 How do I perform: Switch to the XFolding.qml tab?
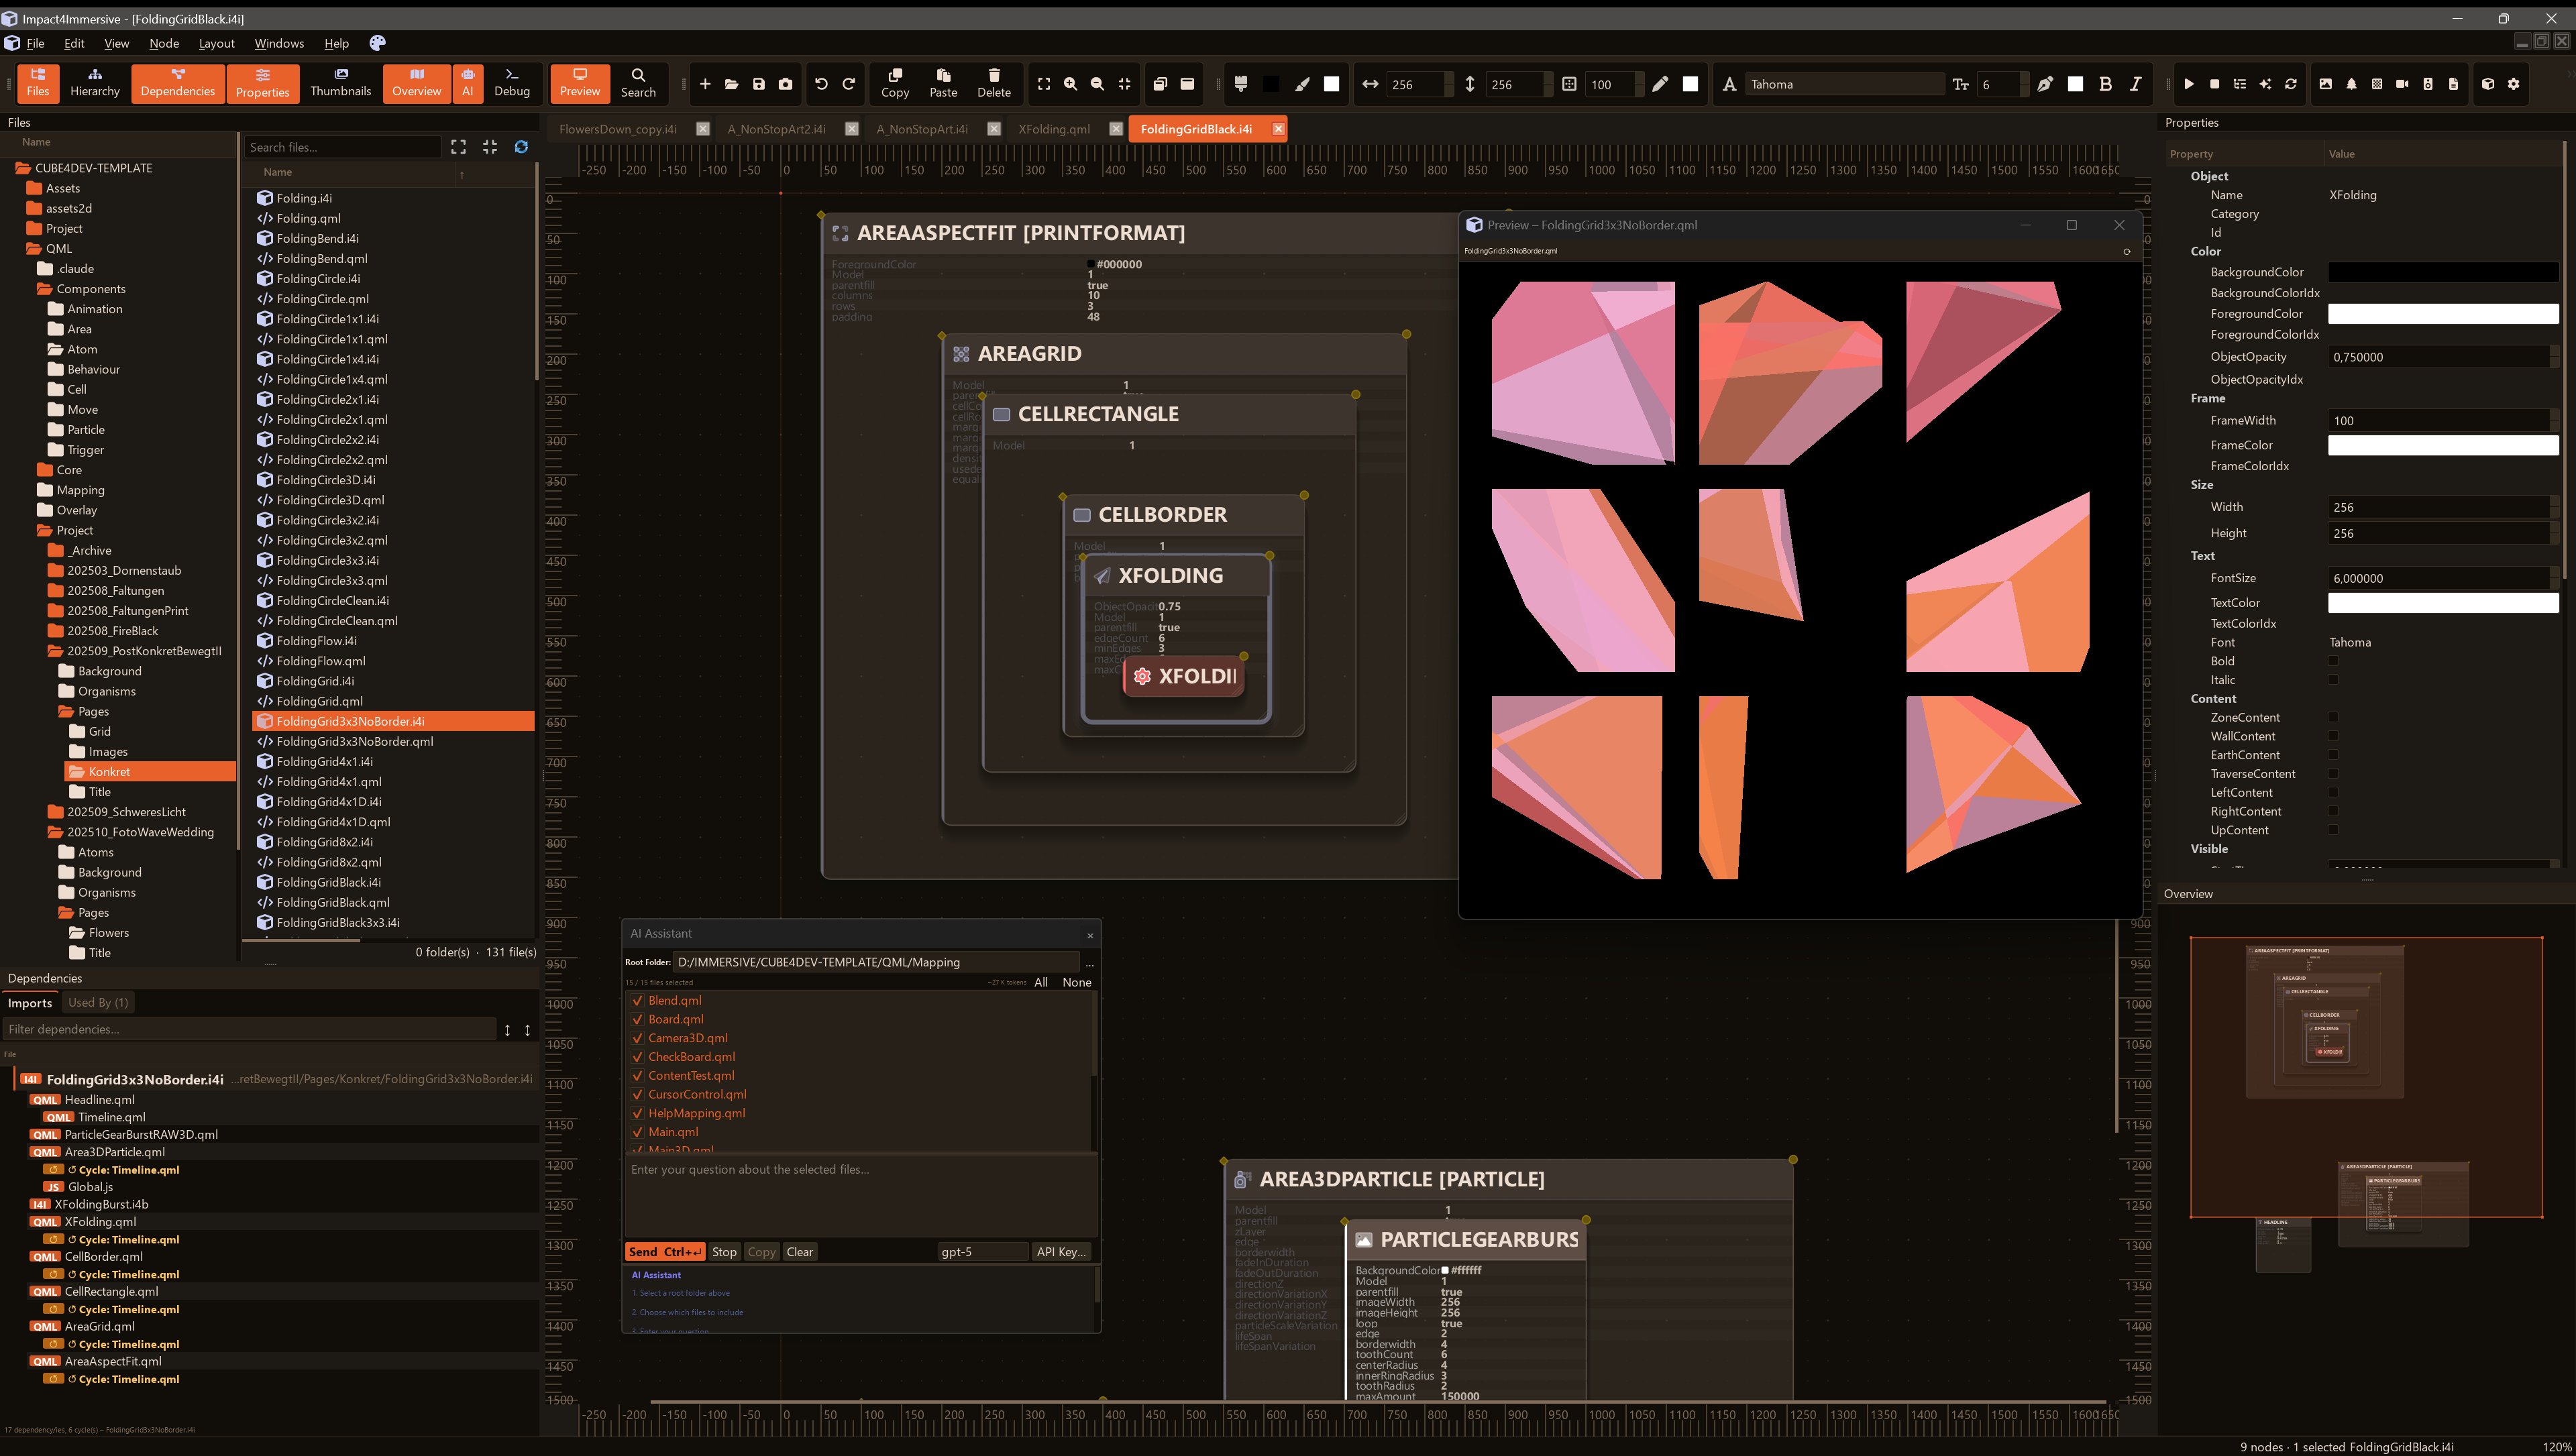coord(1054,129)
